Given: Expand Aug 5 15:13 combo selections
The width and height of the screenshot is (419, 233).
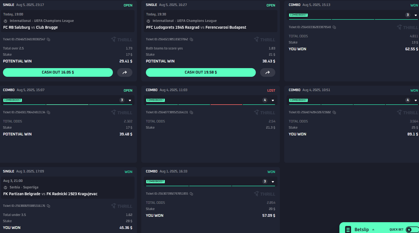Looking at the screenshot, I should [416, 15].
